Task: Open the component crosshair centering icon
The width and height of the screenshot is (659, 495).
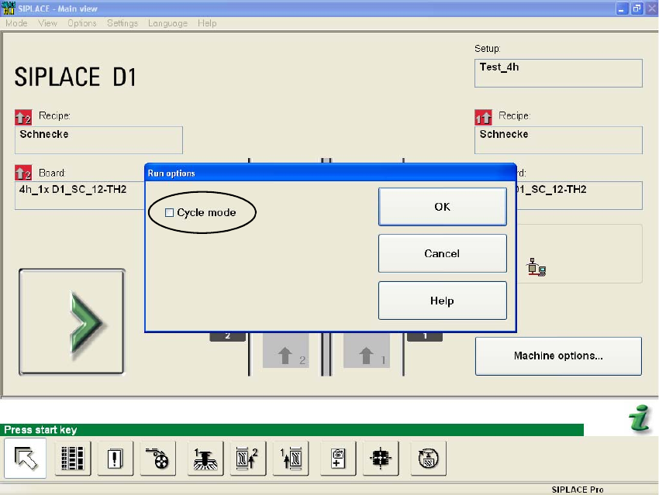Action: click(x=381, y=458)
